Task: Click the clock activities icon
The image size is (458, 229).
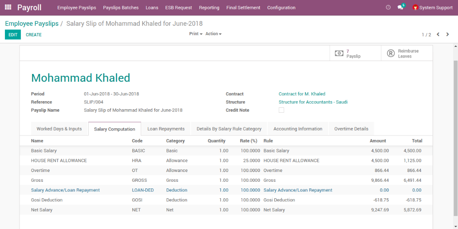Action: pyautogui.click(x=388, y=8)
